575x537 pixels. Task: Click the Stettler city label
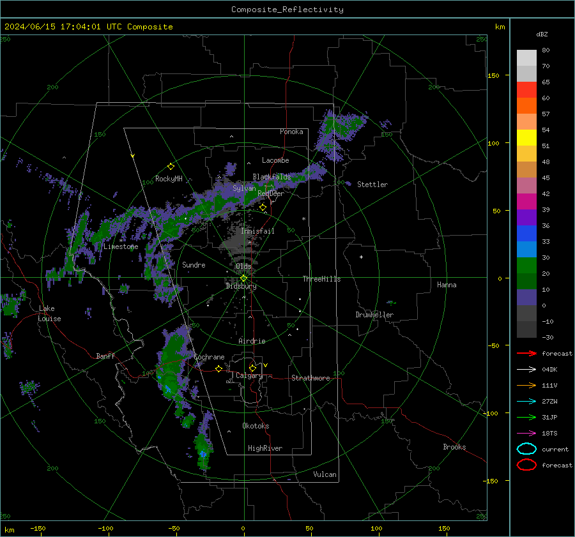pos(372,185)
